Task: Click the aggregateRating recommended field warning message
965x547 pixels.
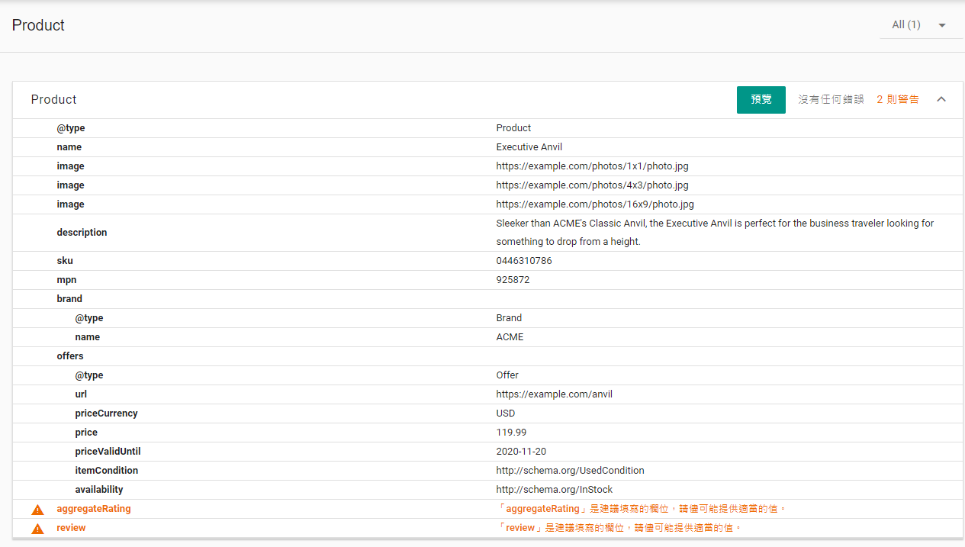Action: pyautogui.click(x=641, y=509)
